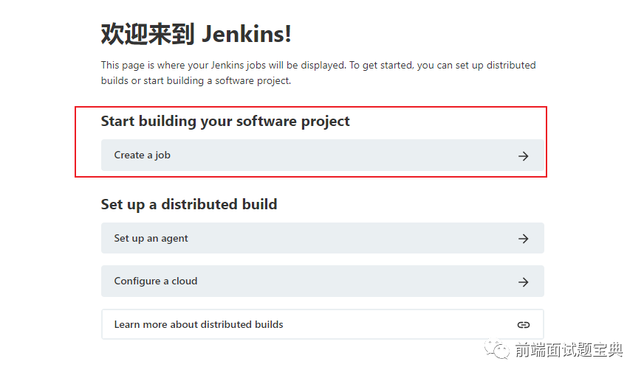Click the 前端面试题宝典 watermark text

coord(569,350)
